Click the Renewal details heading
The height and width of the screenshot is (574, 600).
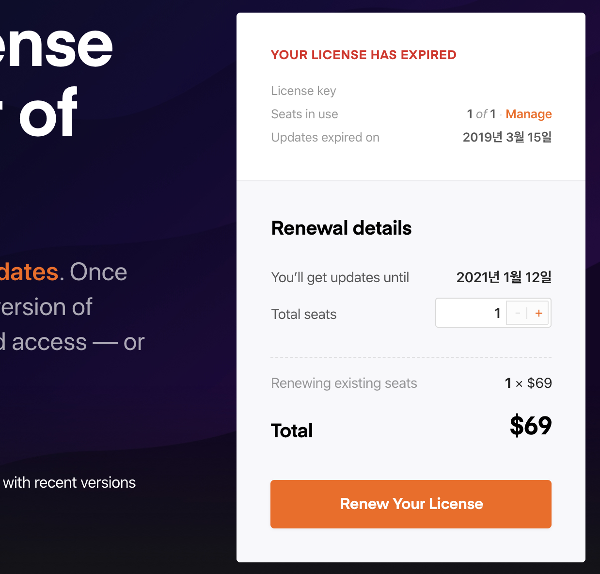pyautogui.click(x=341, y=228)
